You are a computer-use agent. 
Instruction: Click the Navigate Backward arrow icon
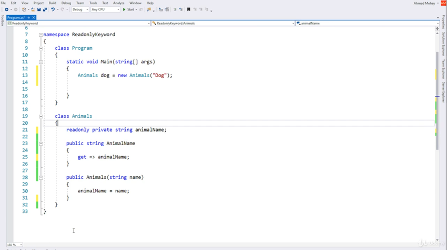pos(6,9)
